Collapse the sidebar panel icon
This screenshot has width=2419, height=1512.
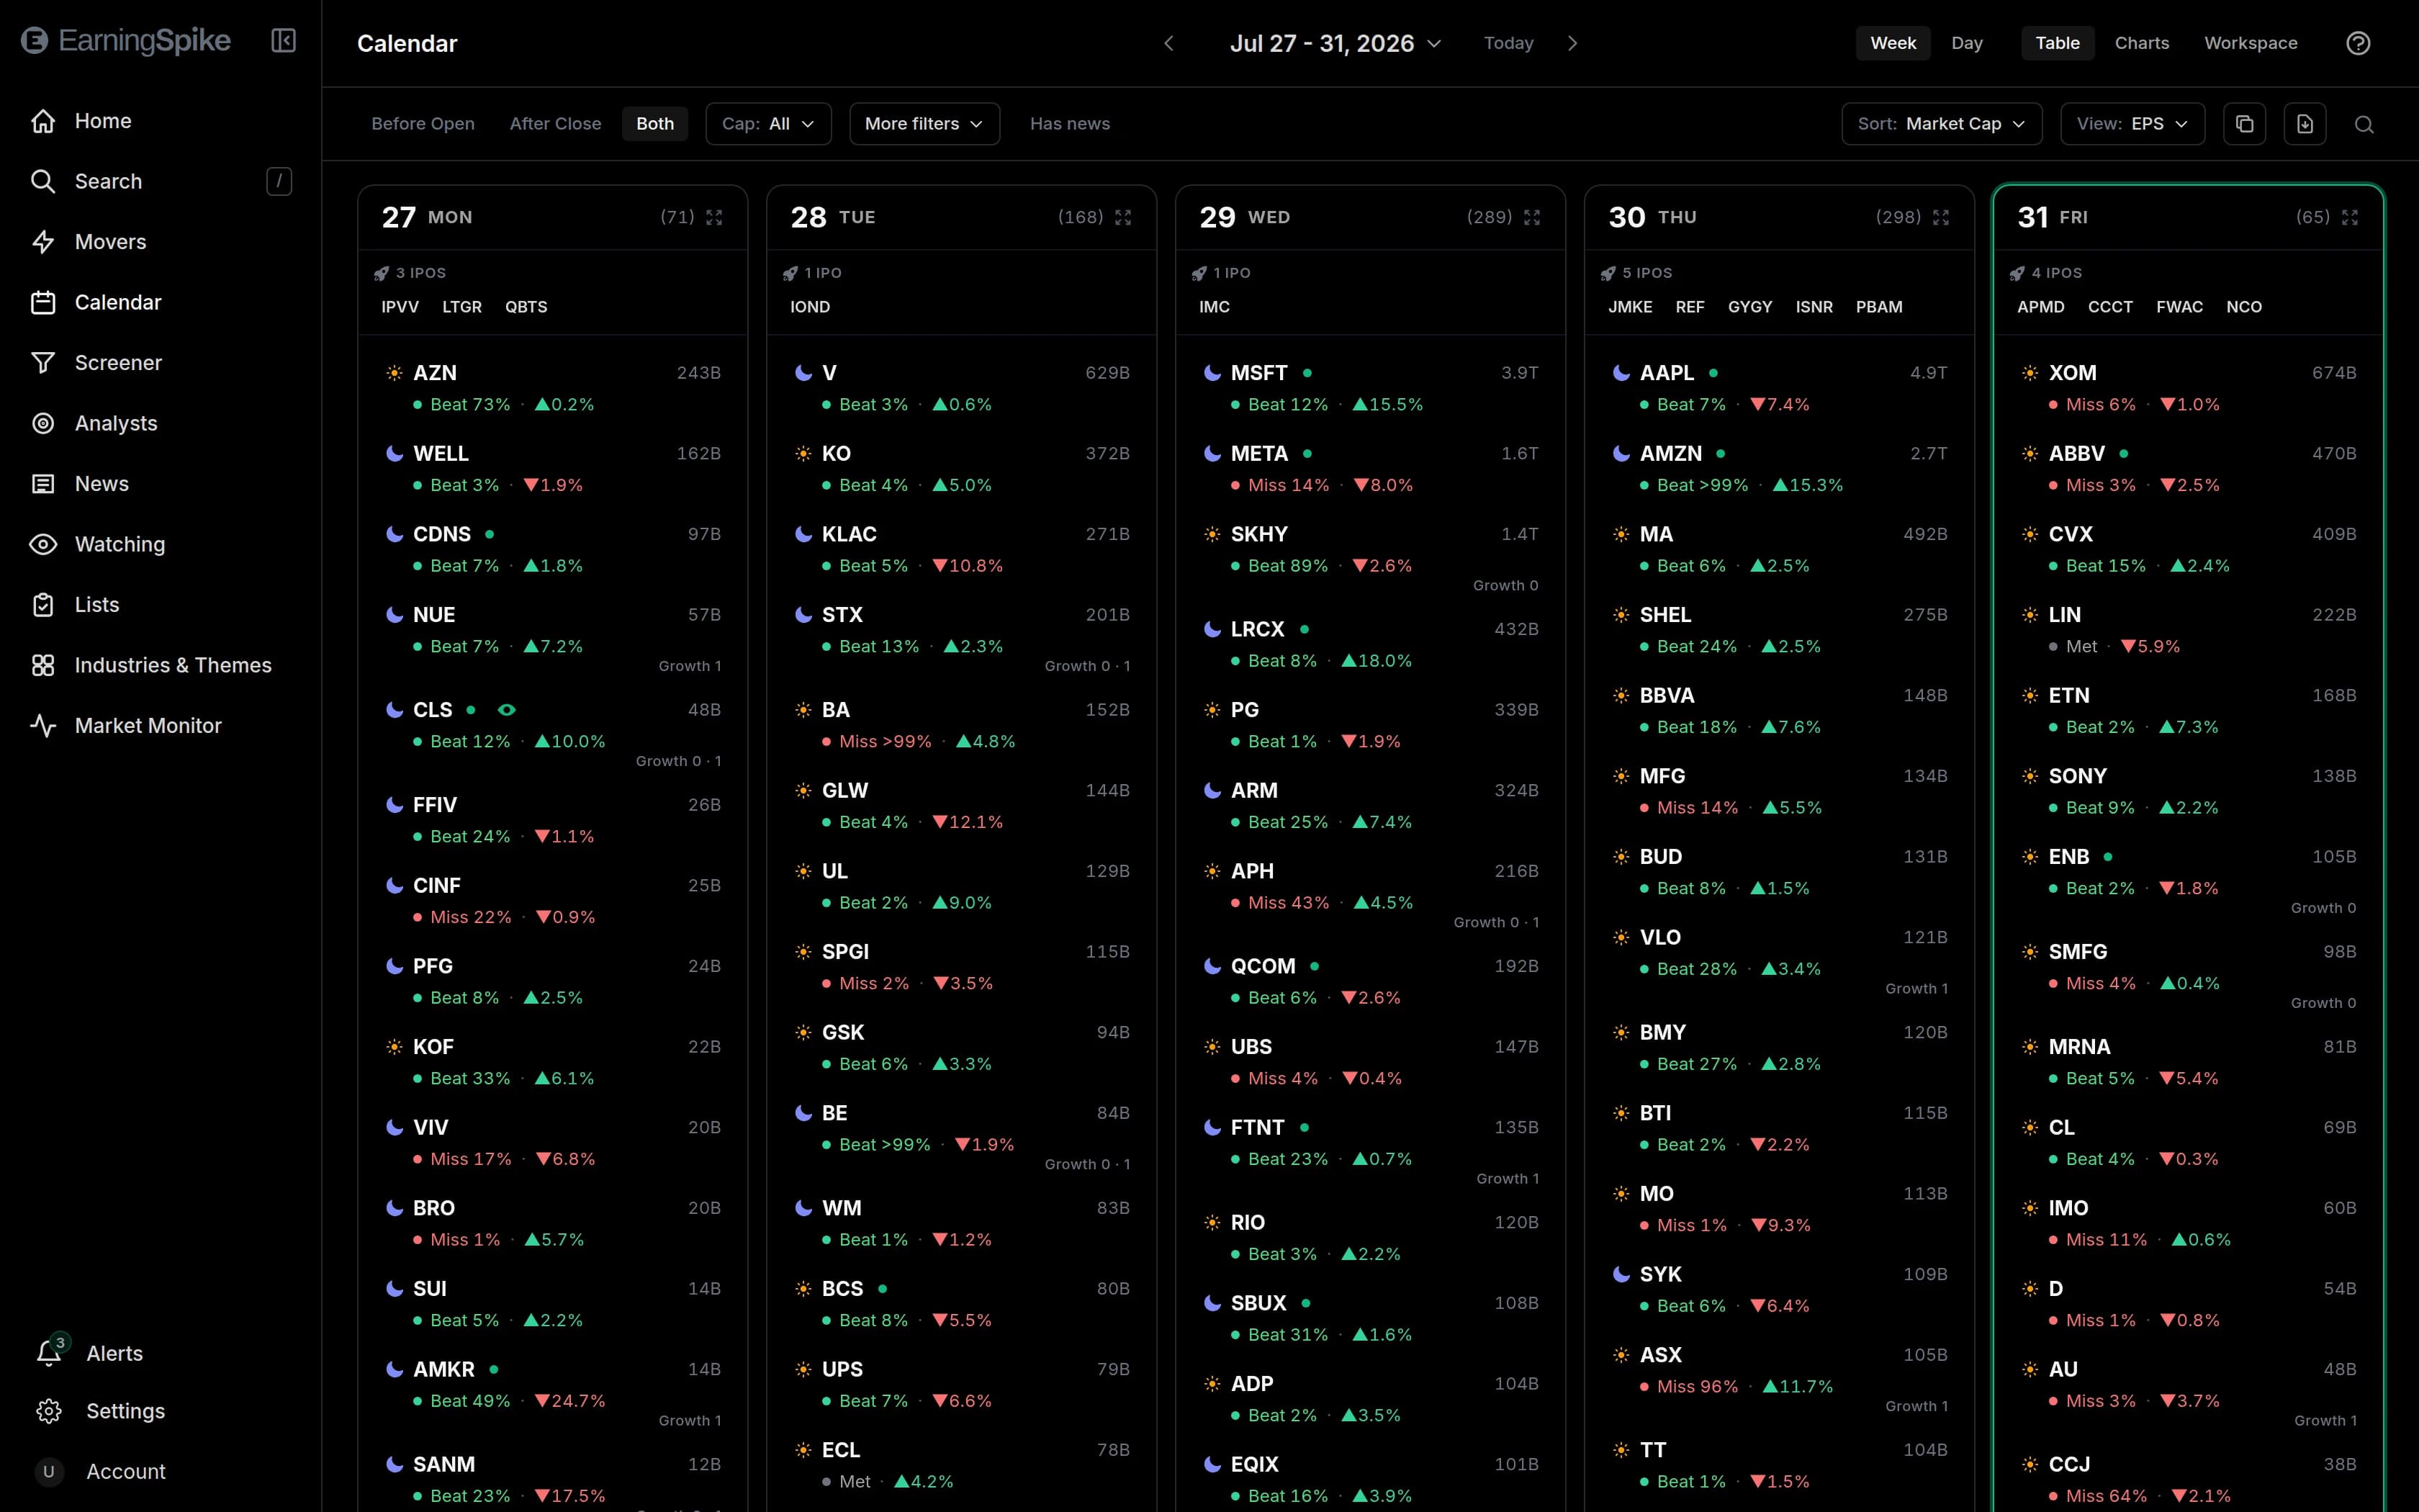(x=283, y=41)
